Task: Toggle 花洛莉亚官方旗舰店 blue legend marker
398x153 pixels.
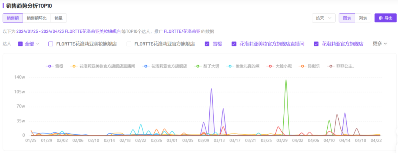Action: (x=146, y=66)
